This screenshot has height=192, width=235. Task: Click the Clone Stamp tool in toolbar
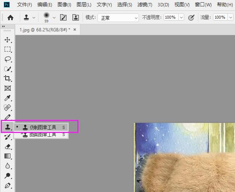7,127
